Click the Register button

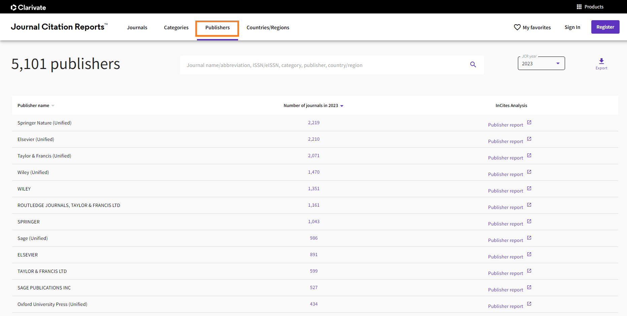tap(605, 27)
